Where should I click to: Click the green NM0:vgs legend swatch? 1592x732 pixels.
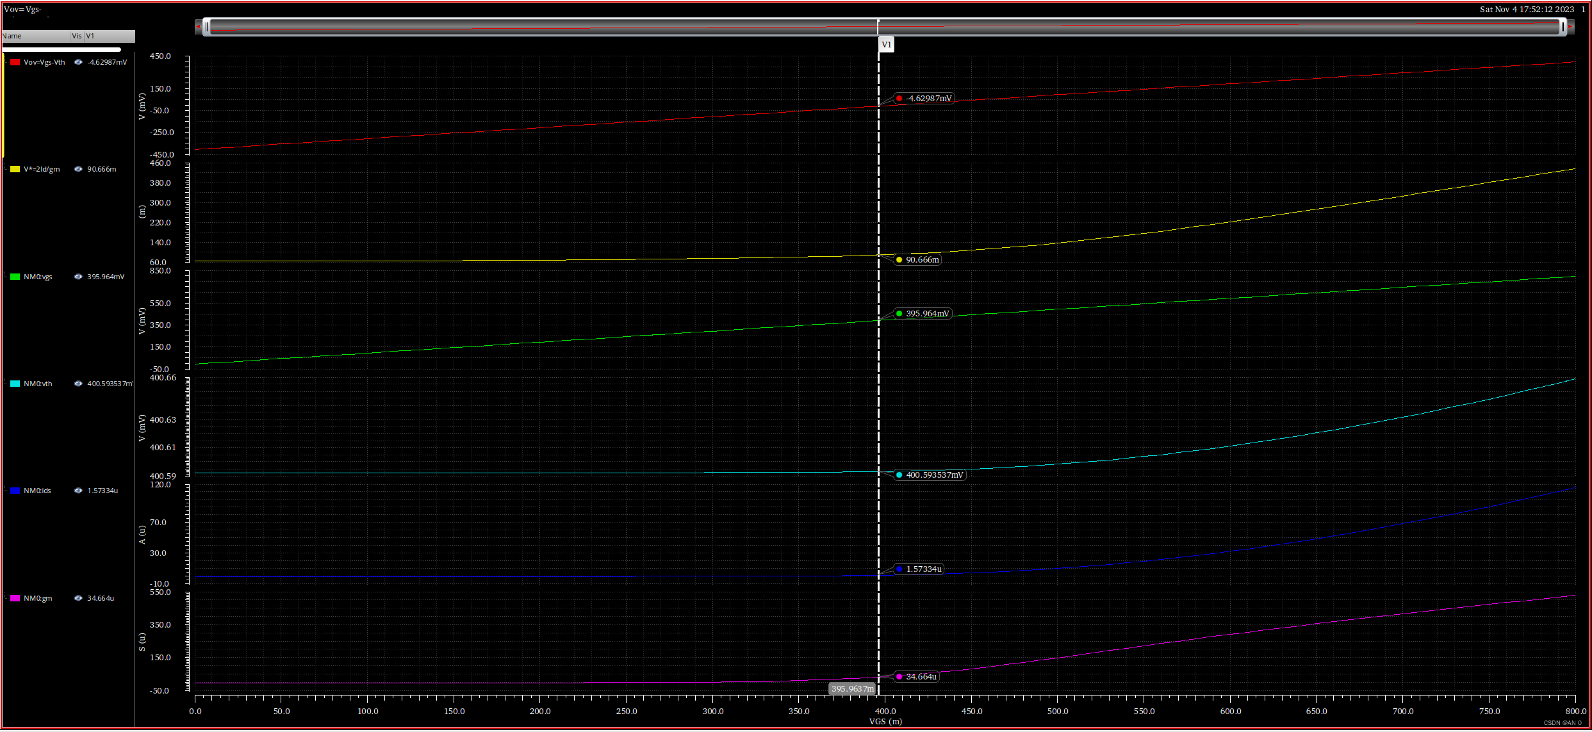[x=15, y=277]
